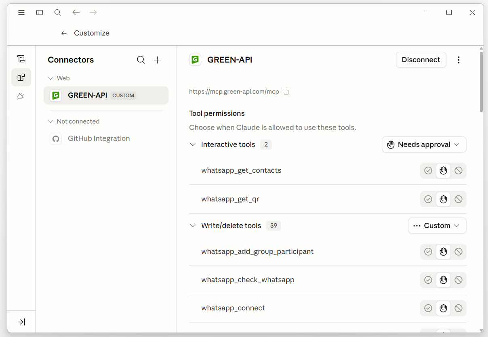Click the Customize back label

pos(92,33)
